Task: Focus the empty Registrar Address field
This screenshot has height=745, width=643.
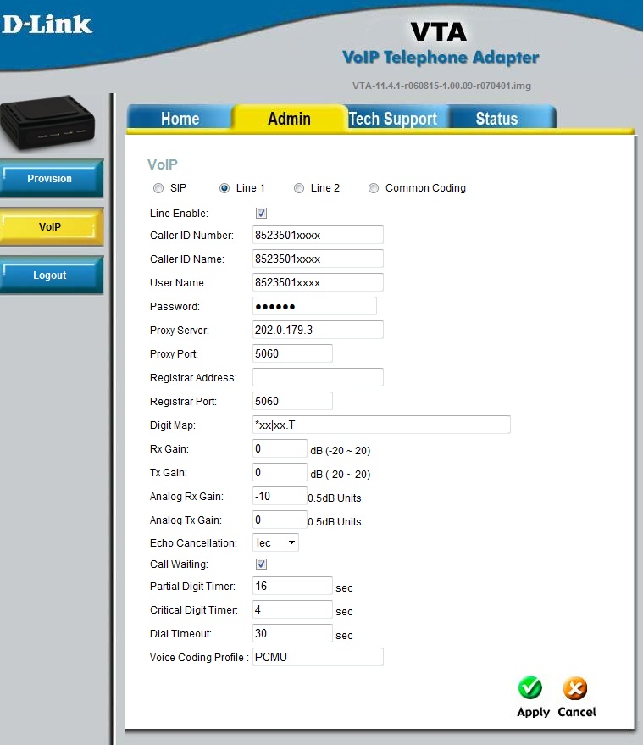Action: pos(318,377)
